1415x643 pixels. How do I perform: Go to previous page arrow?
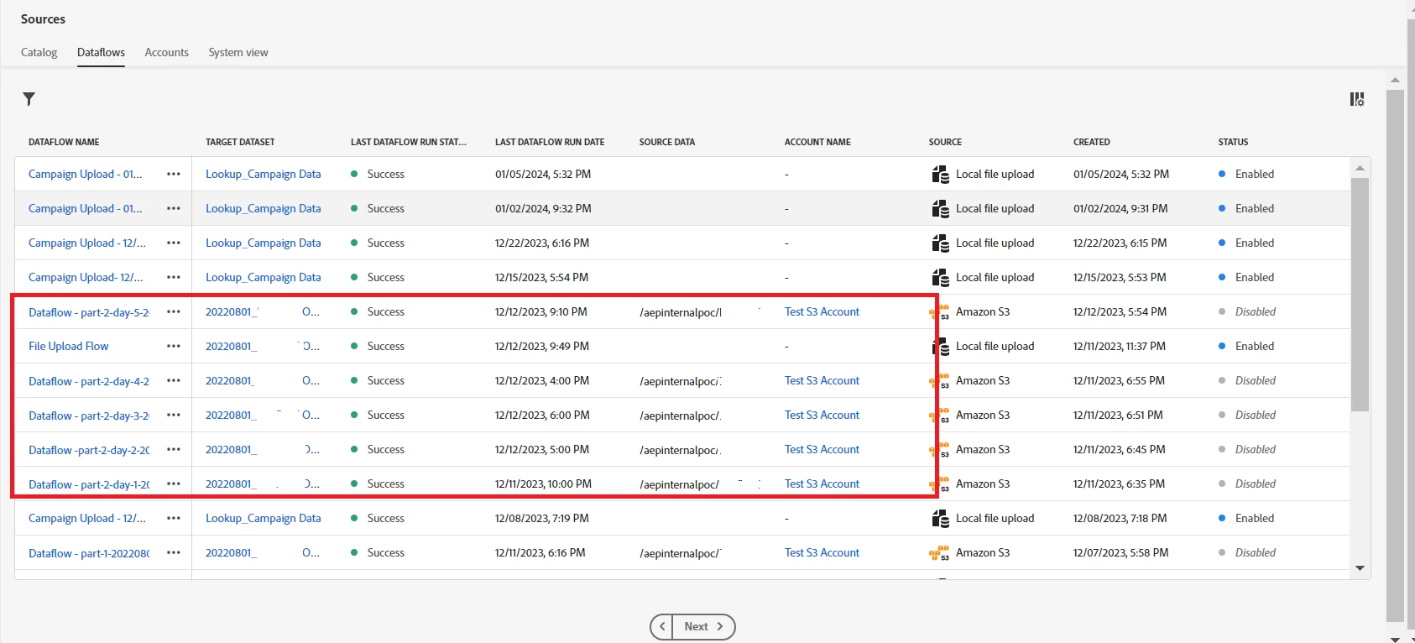point(662,626)
